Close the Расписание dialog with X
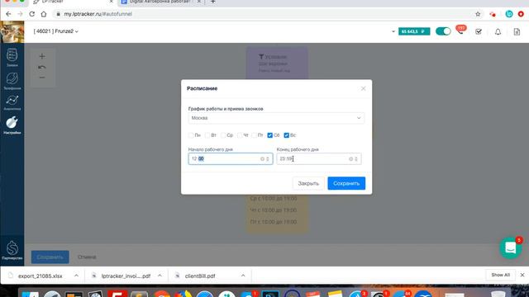Screen dimensions: 529x297 (x=364, y=88)
